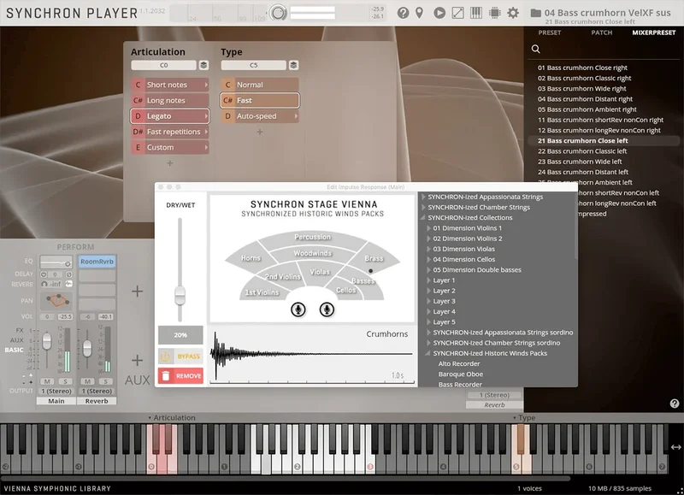The image size is (684, 495).
Task: Click the heart-shaped icon in the Delay row
Action: 44,274
